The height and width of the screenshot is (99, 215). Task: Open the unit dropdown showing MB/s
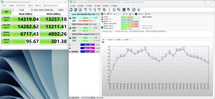tap(62, 10)
